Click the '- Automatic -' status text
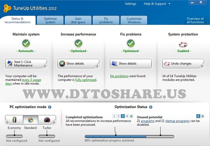 (26, 51)
